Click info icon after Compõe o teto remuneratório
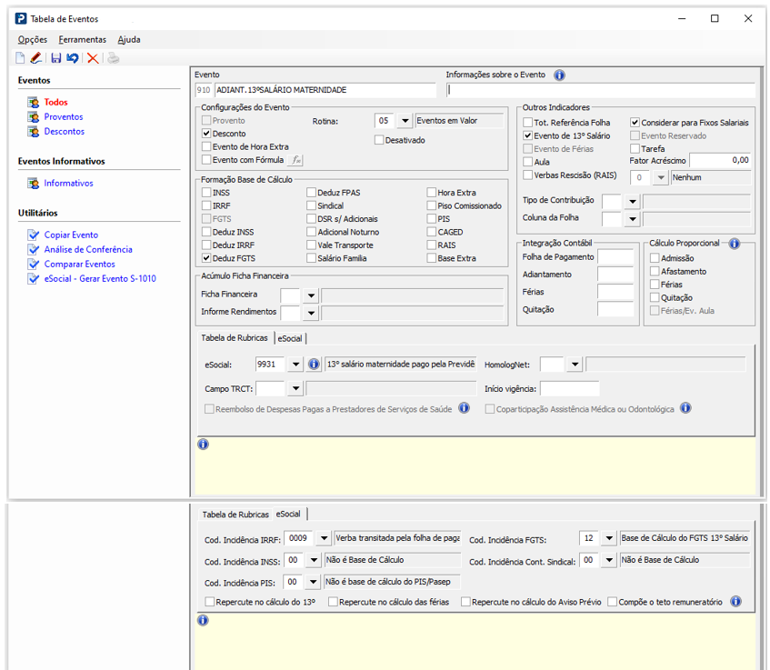 click(735, 601)
